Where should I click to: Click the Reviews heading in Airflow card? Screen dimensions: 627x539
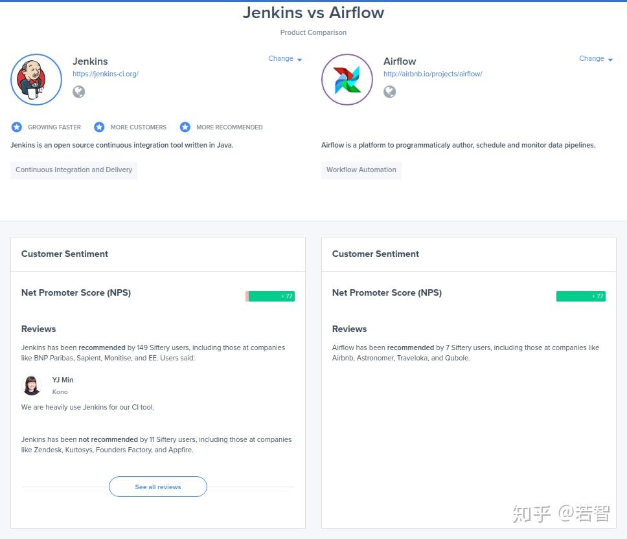[349, 329]
